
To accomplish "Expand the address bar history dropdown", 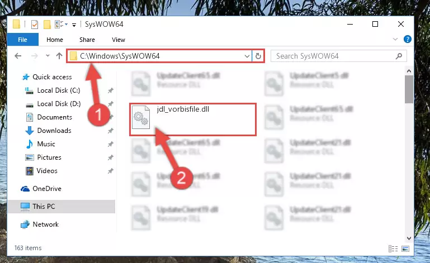I will point(247,56).
